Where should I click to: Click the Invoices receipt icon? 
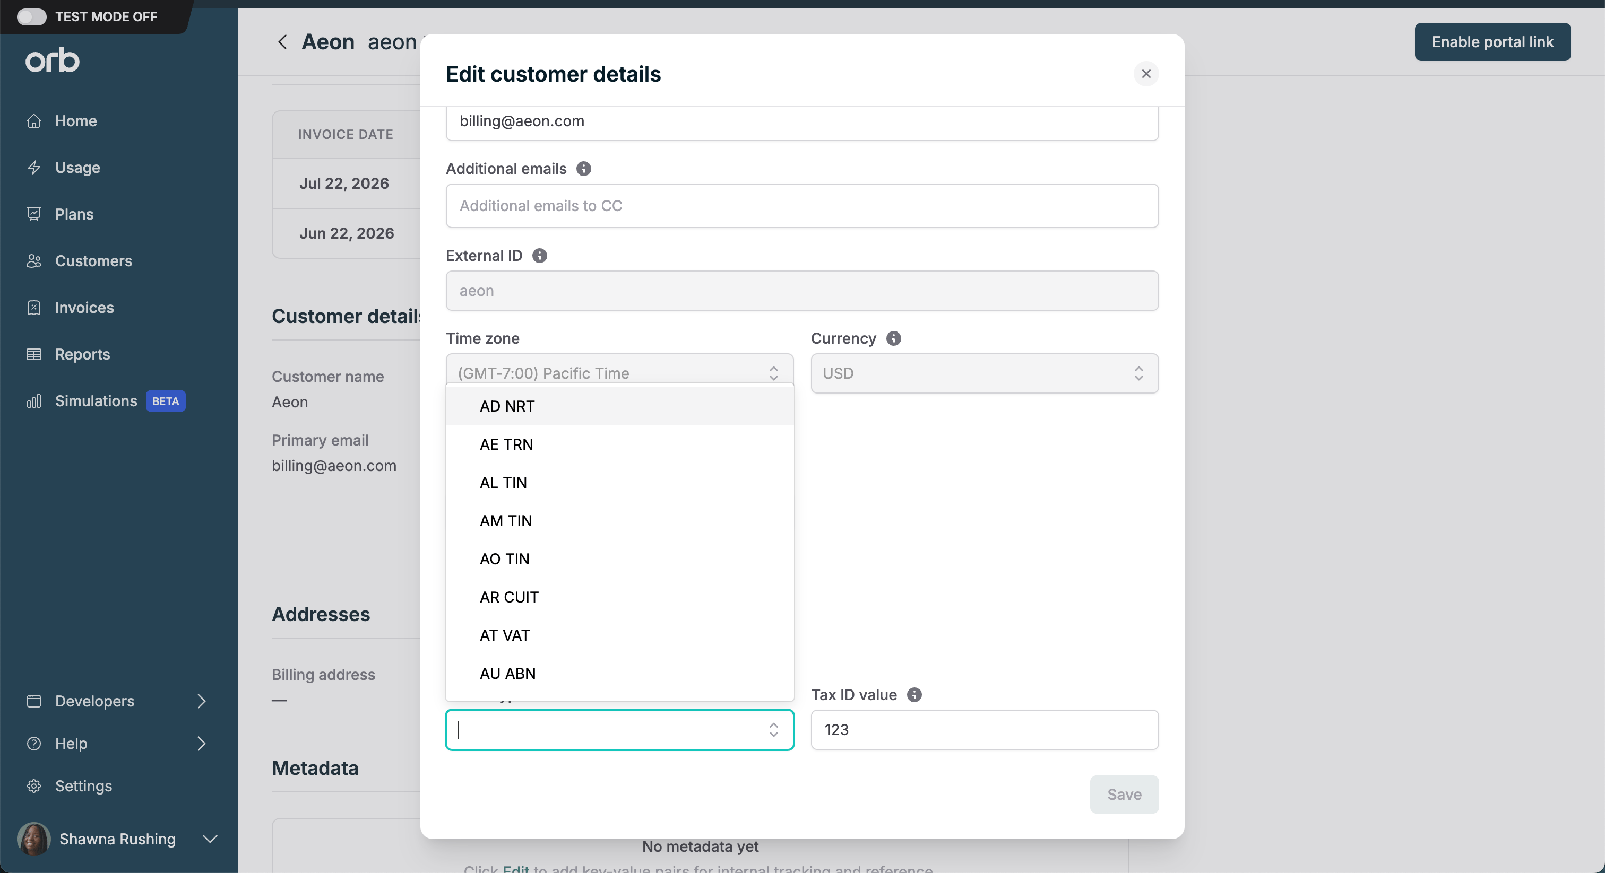tap(34, 308)
